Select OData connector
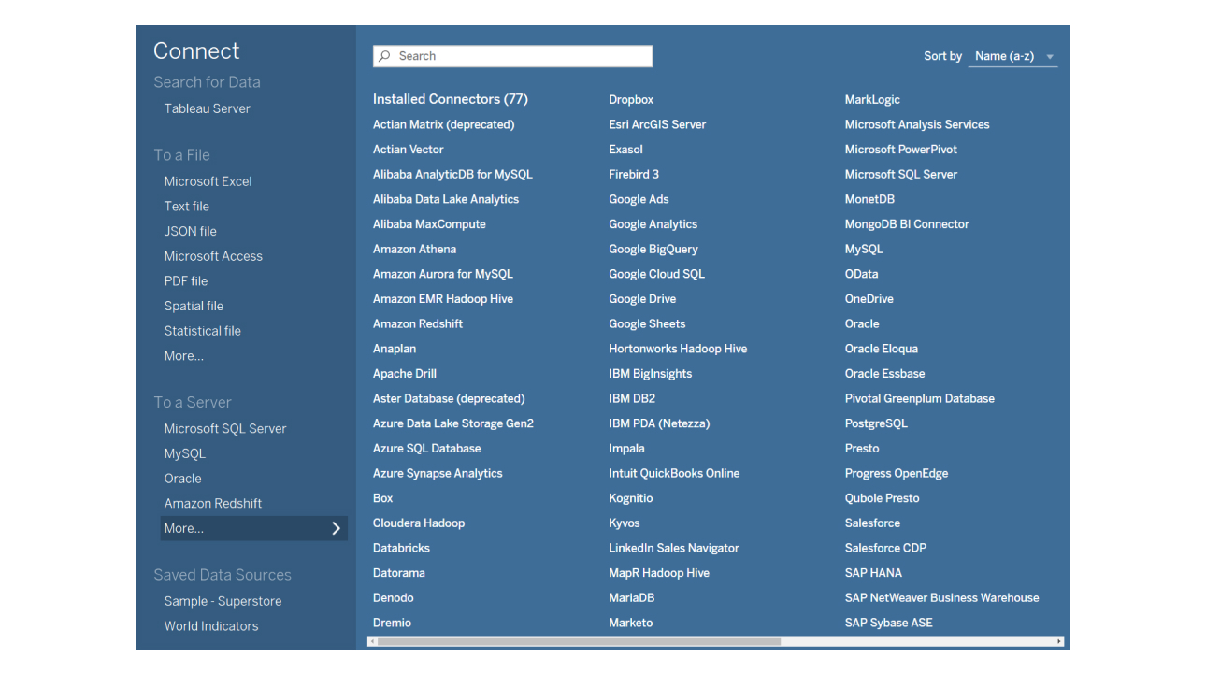 tap(862, 274)
